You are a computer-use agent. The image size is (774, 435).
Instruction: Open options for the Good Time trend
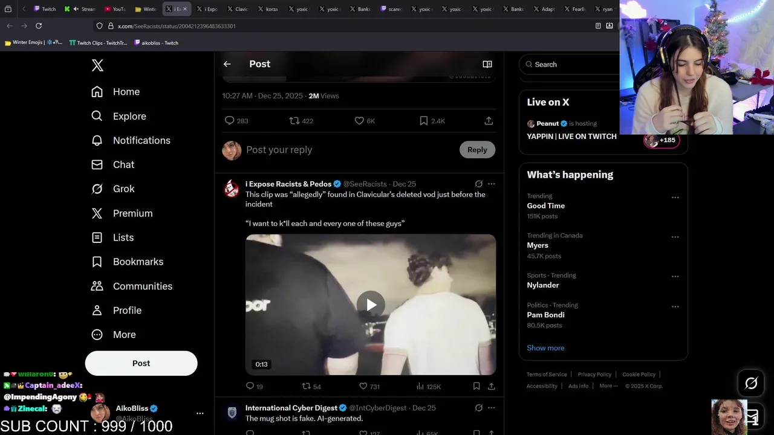click(675, 198)
